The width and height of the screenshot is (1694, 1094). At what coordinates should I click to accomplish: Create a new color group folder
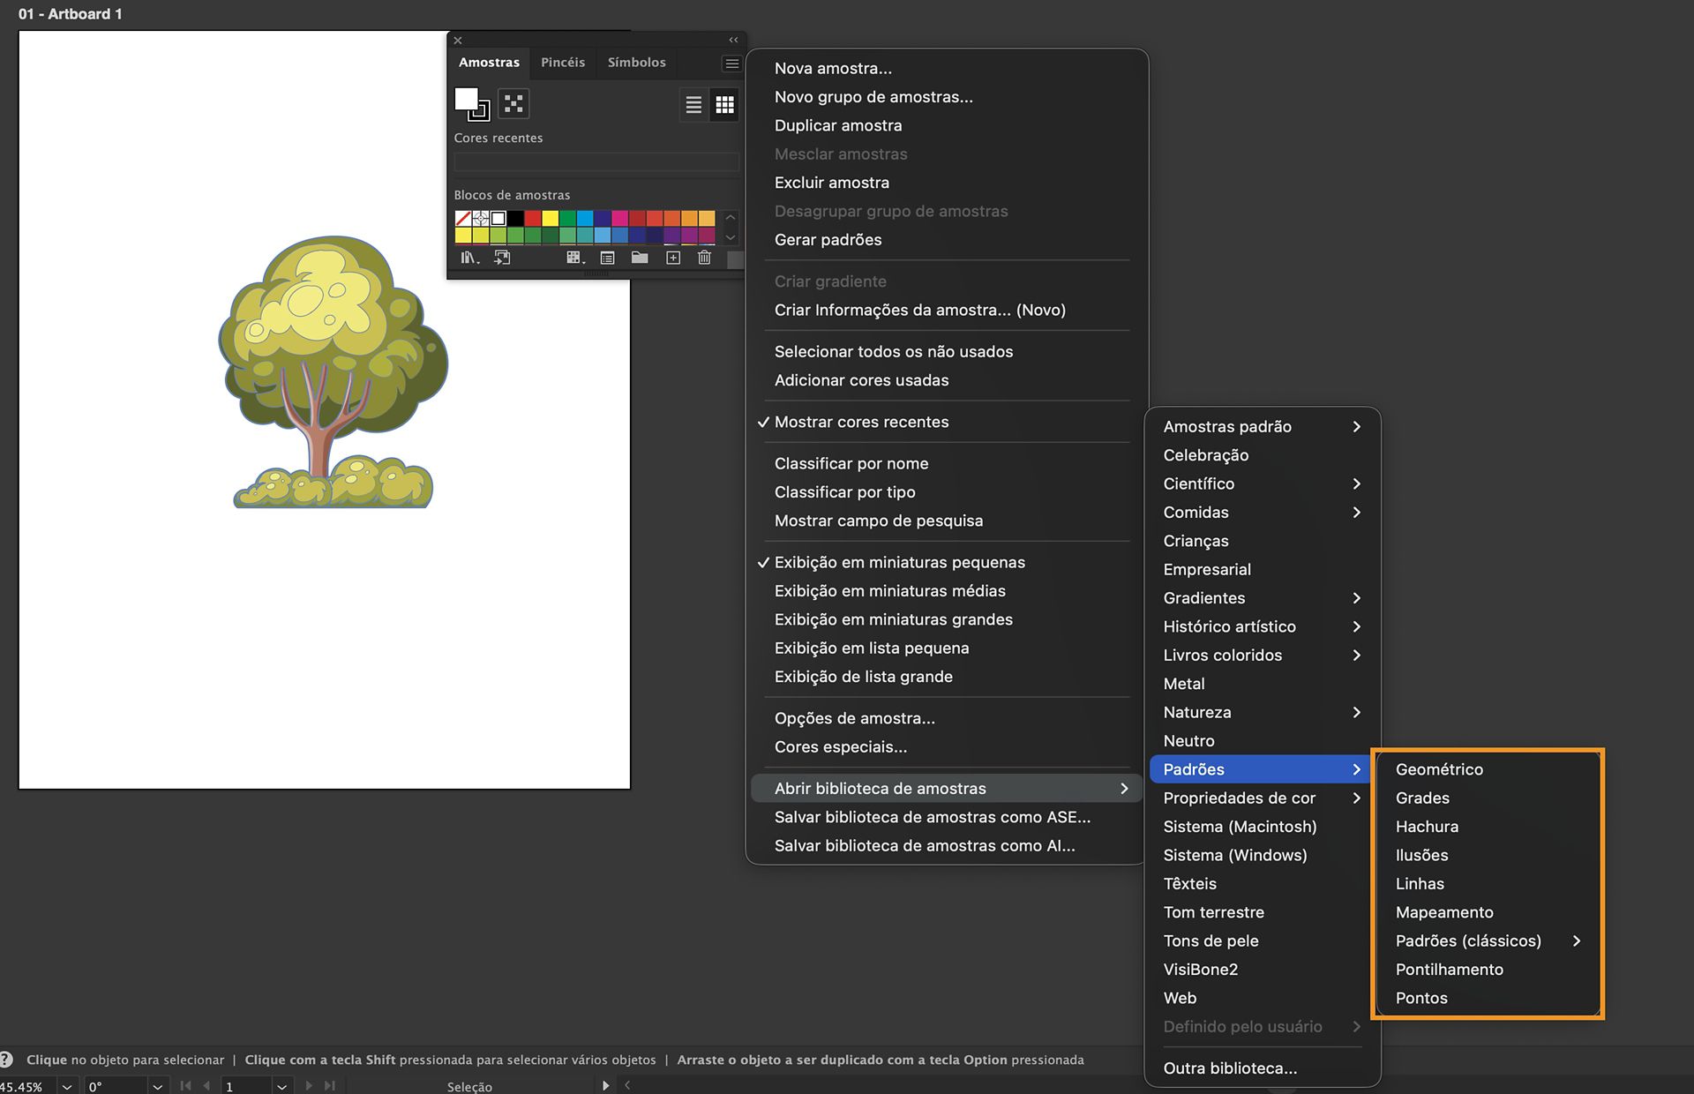[x=640, y=258]
